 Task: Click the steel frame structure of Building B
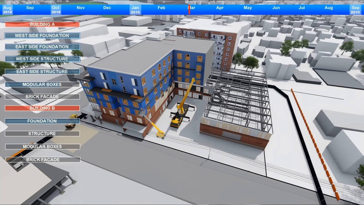(239, 98)
